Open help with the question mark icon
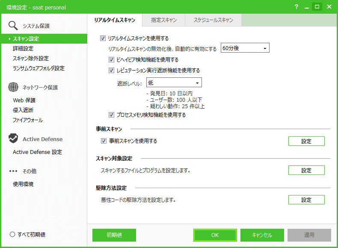 coord(296,7)
